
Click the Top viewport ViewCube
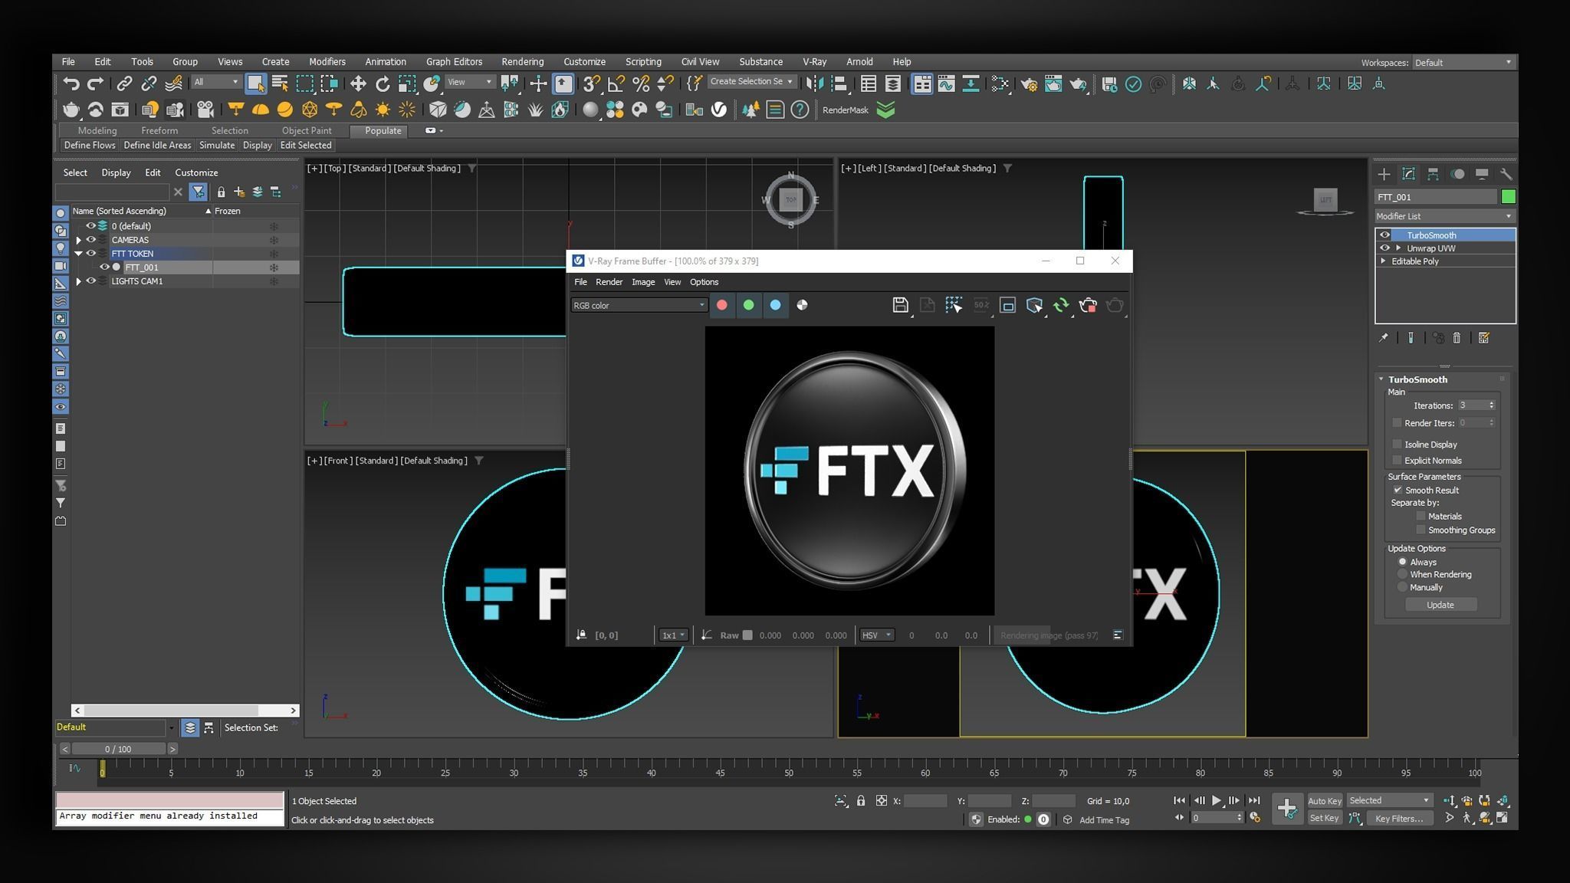pos(790,200)
